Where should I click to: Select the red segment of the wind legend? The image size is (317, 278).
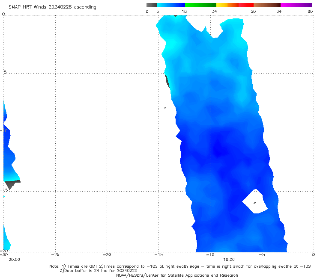pyautogui.click(x=246, y=5)
